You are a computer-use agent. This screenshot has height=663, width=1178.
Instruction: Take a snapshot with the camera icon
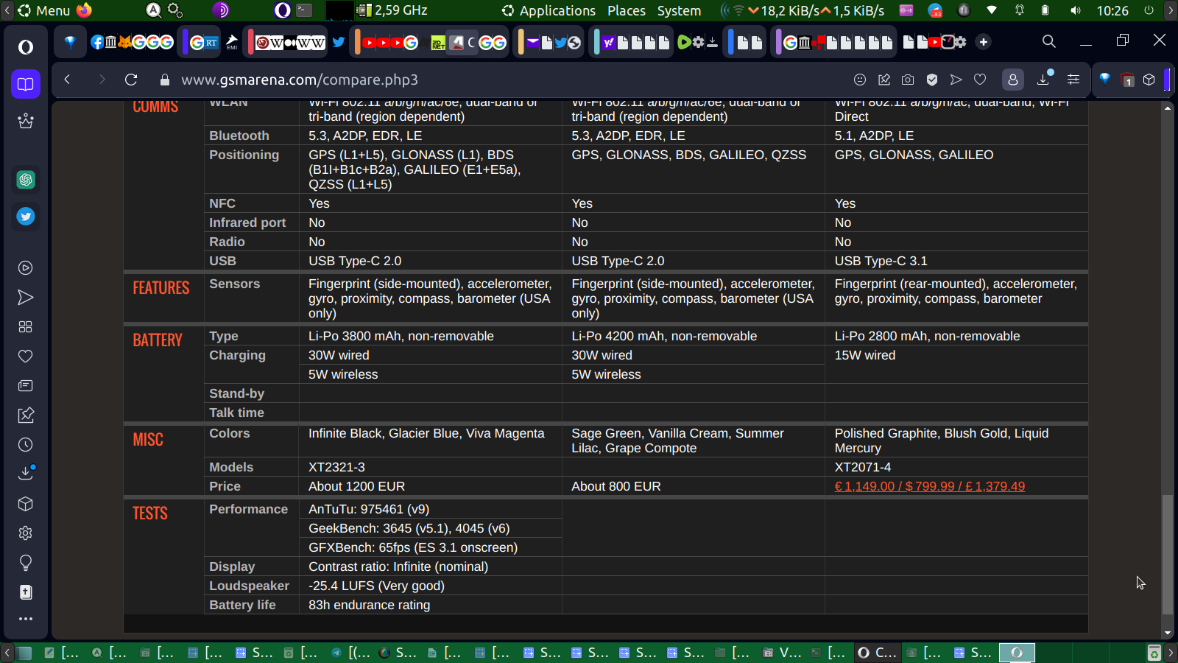(908, 80)
